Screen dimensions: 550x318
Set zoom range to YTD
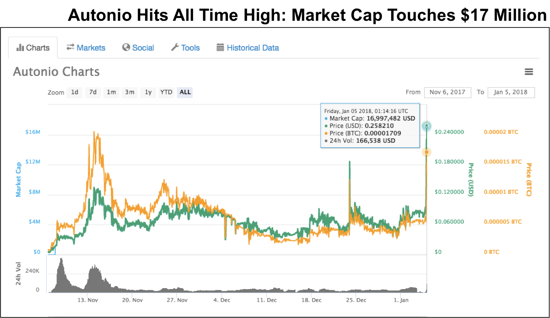click(x=166, y=92)
